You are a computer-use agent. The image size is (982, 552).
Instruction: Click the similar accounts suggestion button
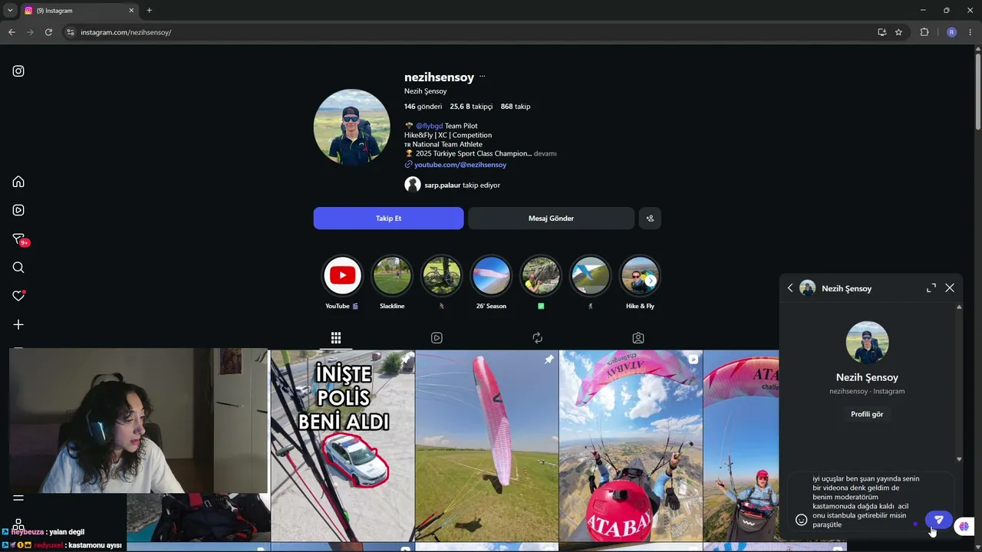click(x=650, y=219)
